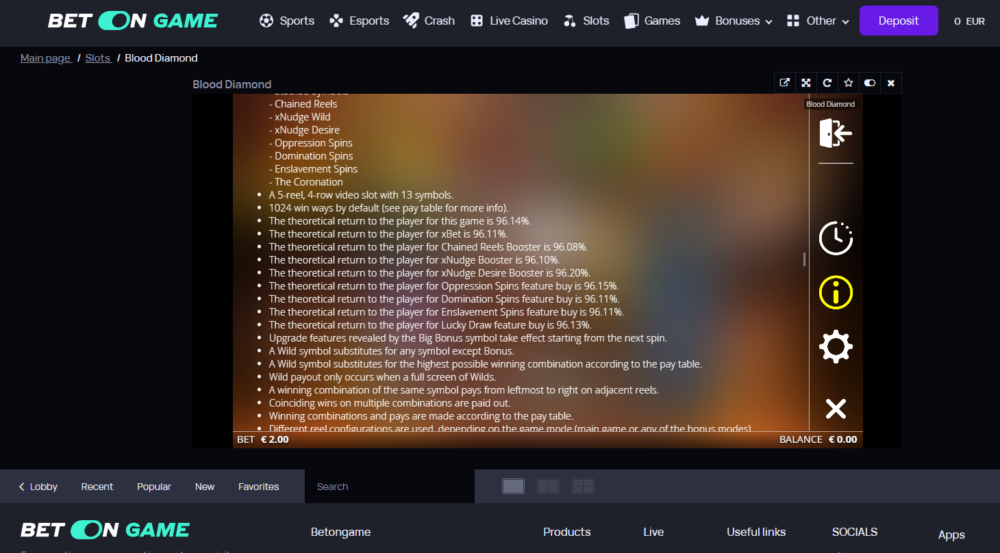View the 0 EUR balance

(969, 21)
